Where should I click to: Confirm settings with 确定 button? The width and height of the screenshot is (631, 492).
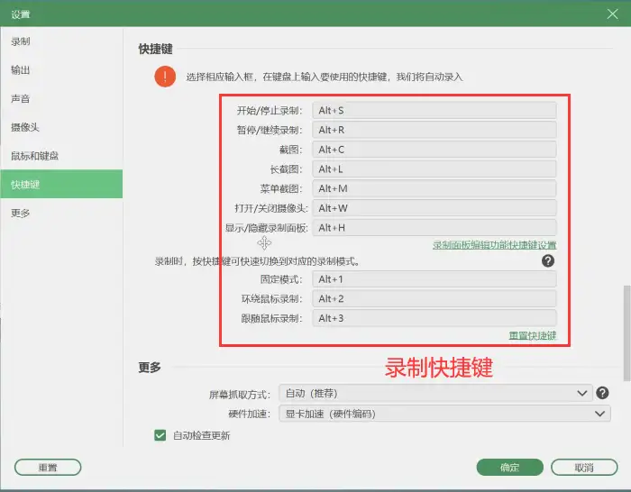[x=510, y=468]
